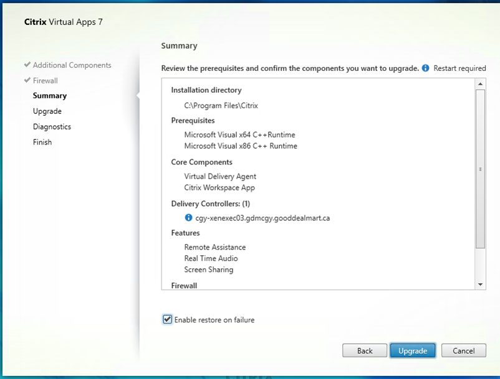Click the info icon beside the delivery controller
This screenshot has width=500, height=379.
188,217
